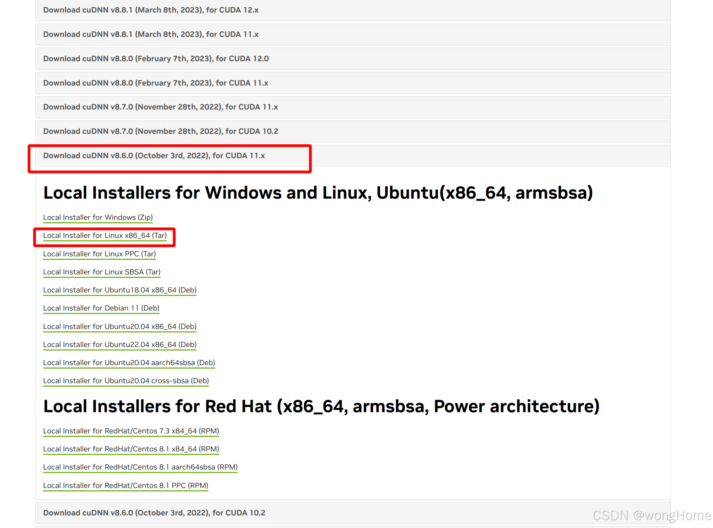Open RedHat/Centos 8.1 x84_64 (RPM) link
The image size is (713, 528).
(131, 449)
